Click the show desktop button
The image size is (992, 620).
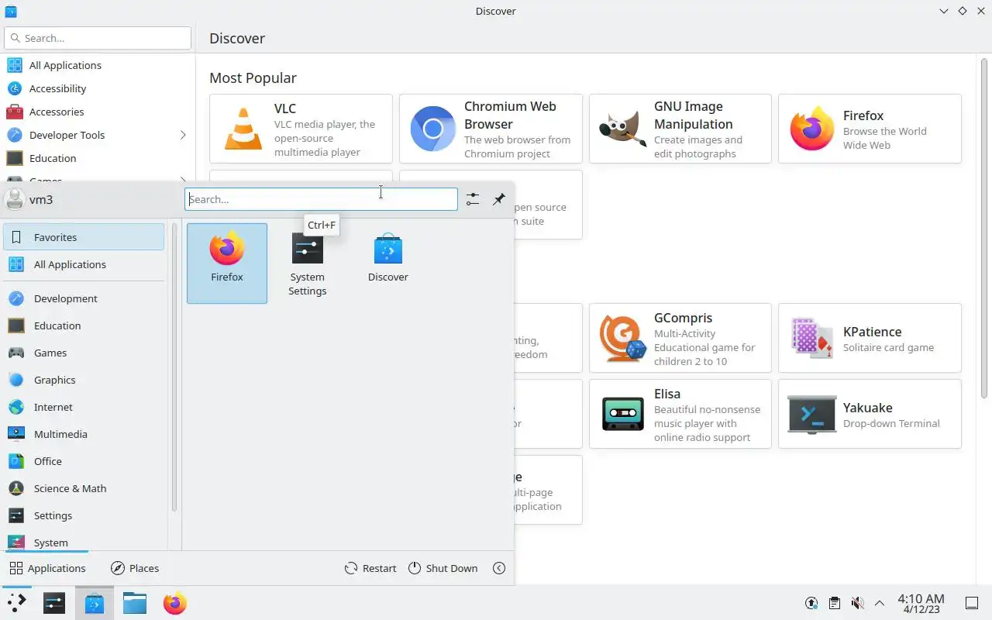click(x=972, y=603)
